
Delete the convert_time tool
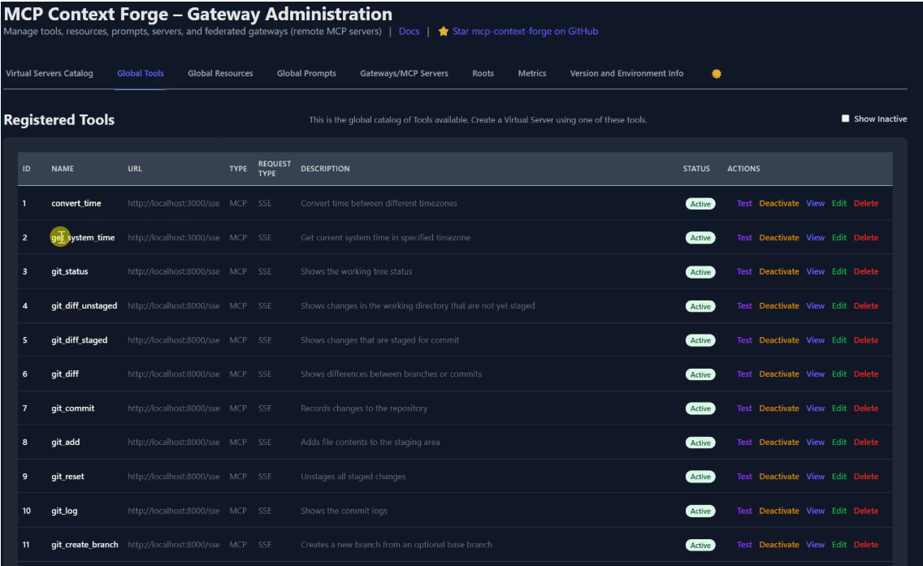(866, 203)
